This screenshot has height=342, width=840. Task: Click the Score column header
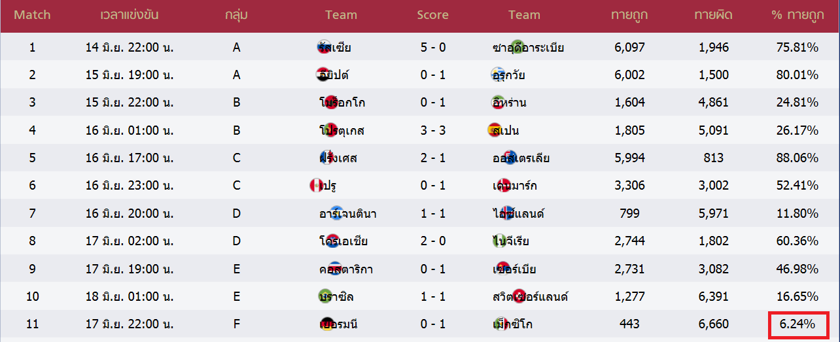click(432, 14)
